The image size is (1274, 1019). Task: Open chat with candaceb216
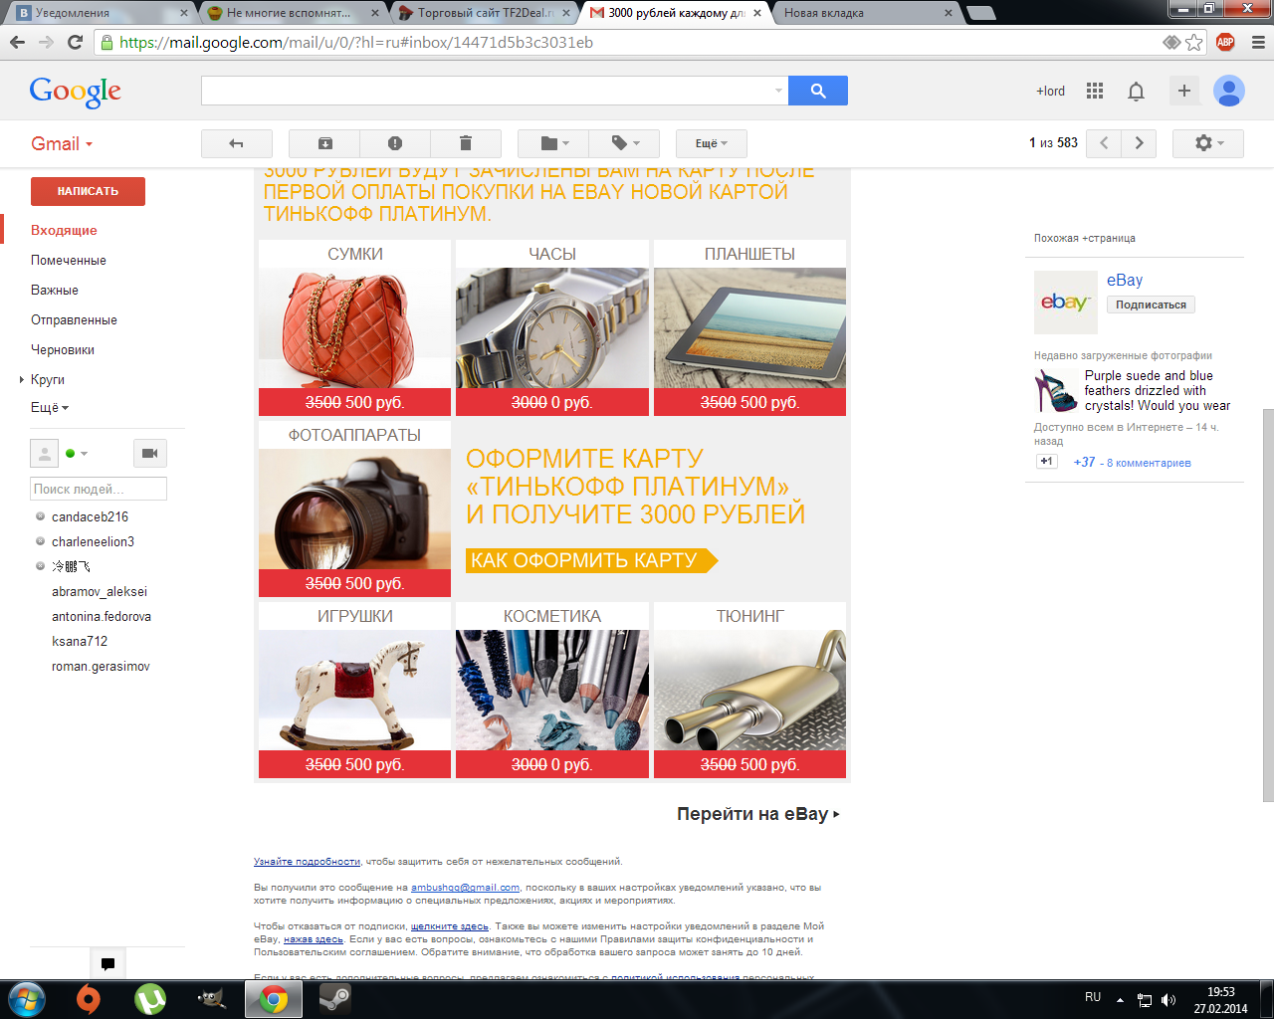90,516
